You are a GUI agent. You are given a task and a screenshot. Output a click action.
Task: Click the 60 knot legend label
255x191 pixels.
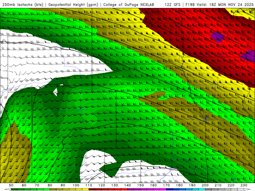(24, 185)
